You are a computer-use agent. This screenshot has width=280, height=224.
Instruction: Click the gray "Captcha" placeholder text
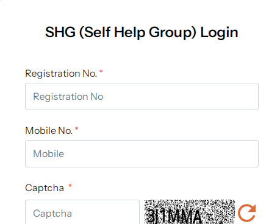(x=52, y=214)
